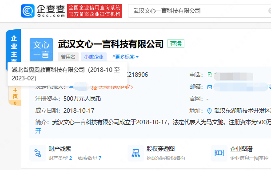Click the 财产类型 2 link

click(60, 158)
